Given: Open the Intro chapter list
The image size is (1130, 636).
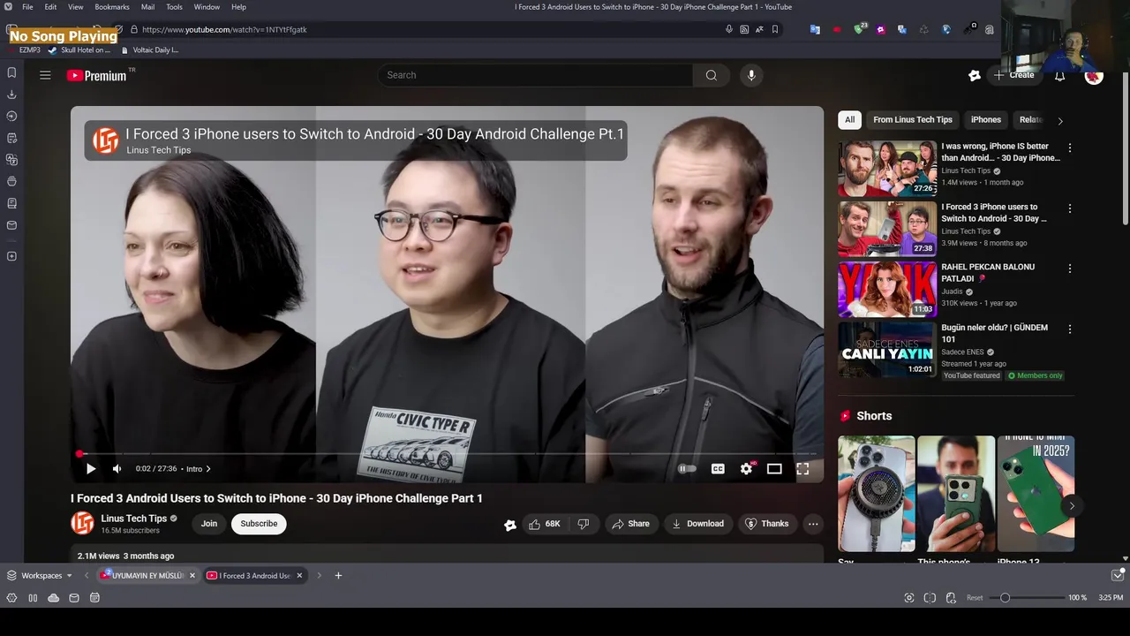Looking at the screenshot, I should click(x=199, y=469).
